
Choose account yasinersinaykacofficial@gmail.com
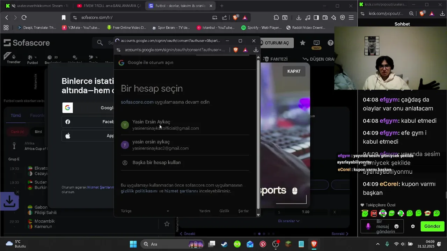point(185,125)
